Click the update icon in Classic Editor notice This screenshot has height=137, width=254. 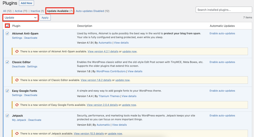click(x=17, y=80)
